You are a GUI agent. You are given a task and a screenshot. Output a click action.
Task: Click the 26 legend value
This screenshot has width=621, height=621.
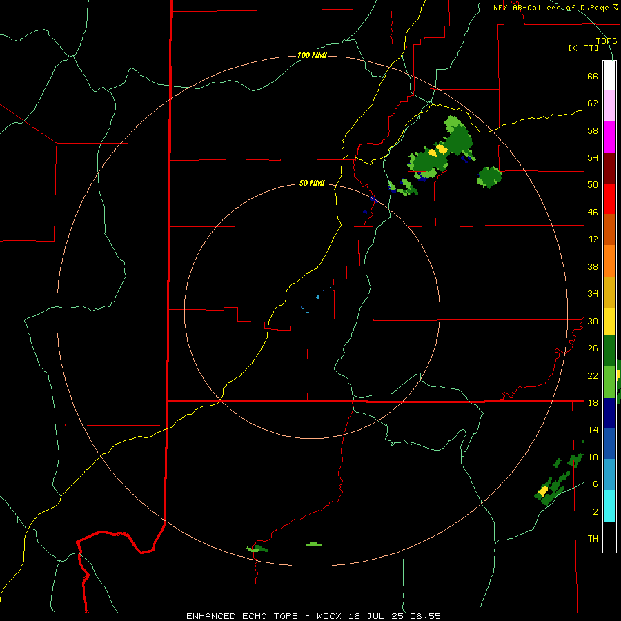pyautogui.click(x=593, y=348)
